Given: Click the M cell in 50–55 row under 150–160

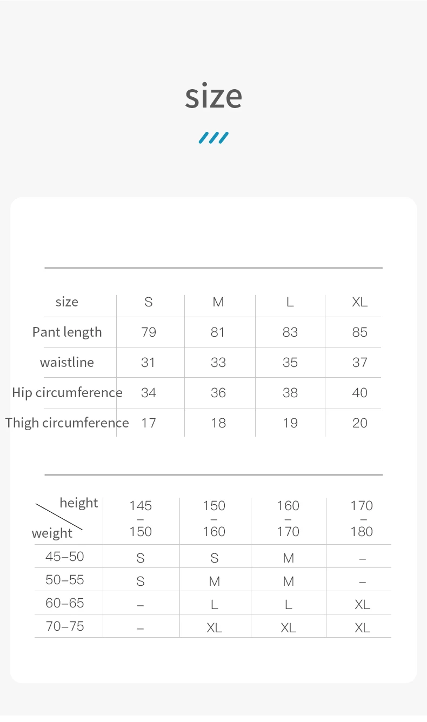Looking at the screenshot, I should [x=215, y=581].
